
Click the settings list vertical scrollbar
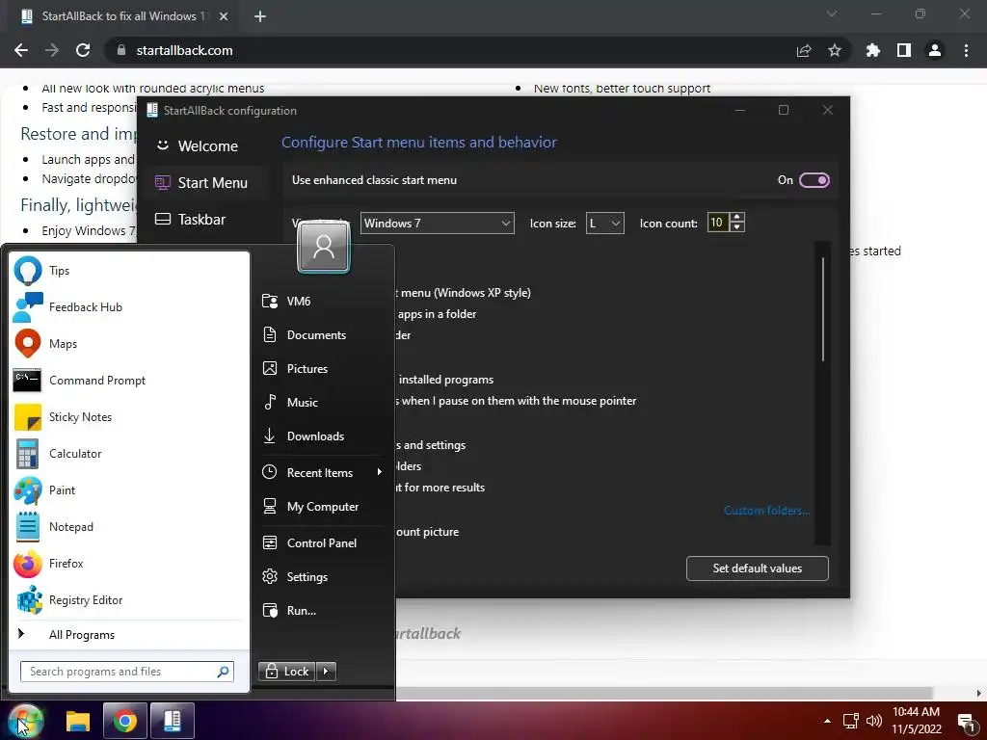coord(823,308)
